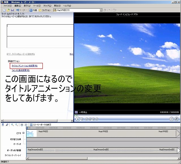Click the New Project toolbar icon
The height and width of the screenshot is (164, 181).
4,10
